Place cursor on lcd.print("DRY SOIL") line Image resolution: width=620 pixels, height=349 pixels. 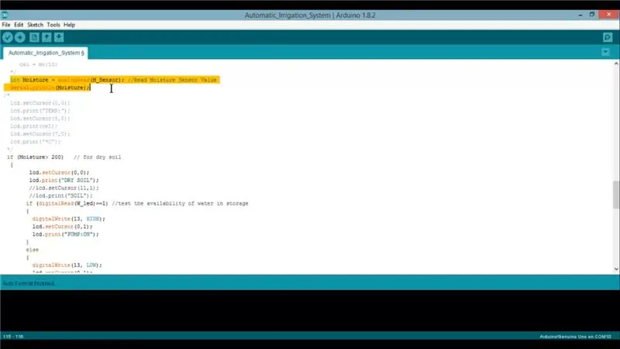click(64, 180)
